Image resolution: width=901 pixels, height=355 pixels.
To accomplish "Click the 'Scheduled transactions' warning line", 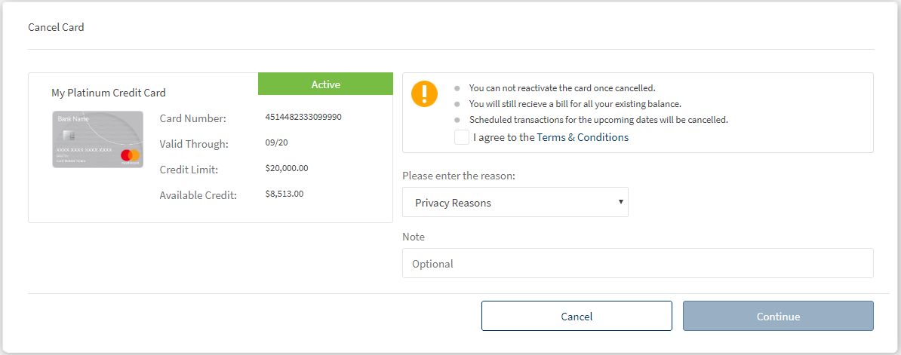I will (598, 120).
